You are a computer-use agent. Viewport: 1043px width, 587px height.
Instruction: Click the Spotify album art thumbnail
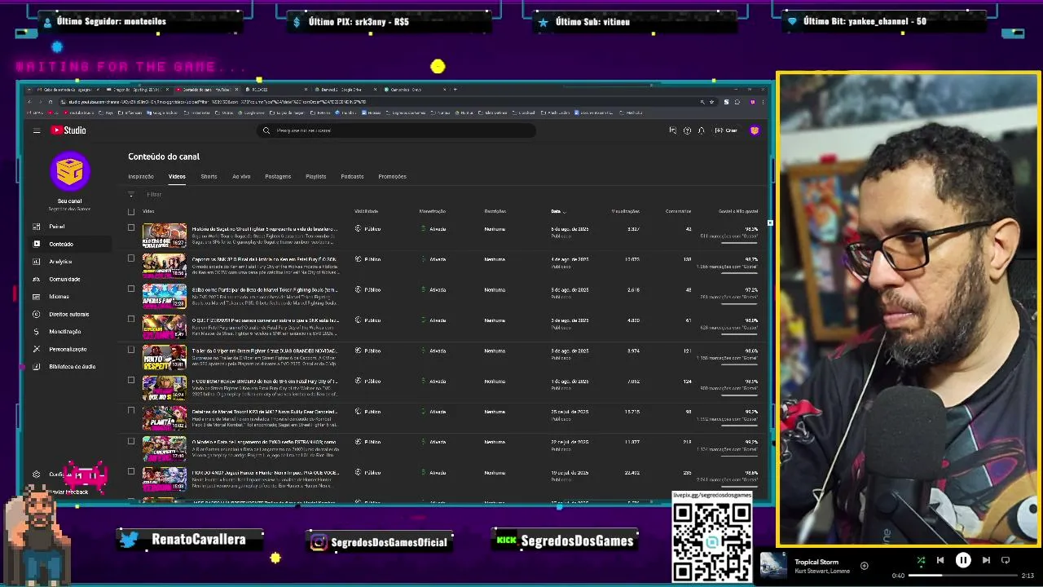pos(773,566)
